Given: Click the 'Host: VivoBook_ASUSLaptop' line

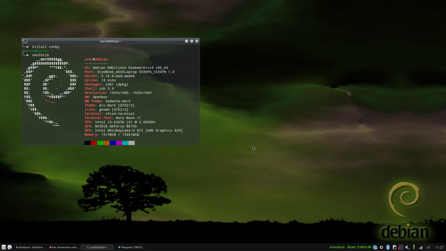Looking at the screenshot, I should [130, 72].
